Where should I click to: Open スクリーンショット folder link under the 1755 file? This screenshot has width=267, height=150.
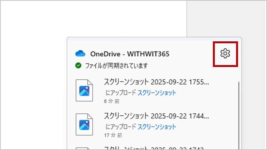click(157, 93)
